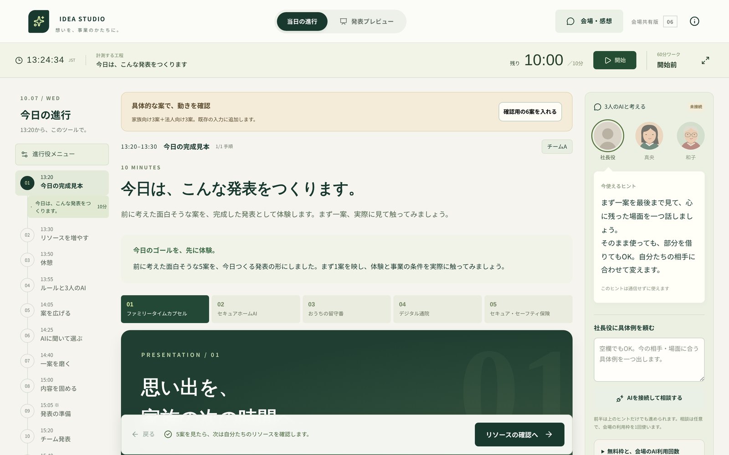The width and height of the screenshot is (729, 455).
Task: Select tab 01 ファミリータイムカプセル
Action: coord(165,309)
